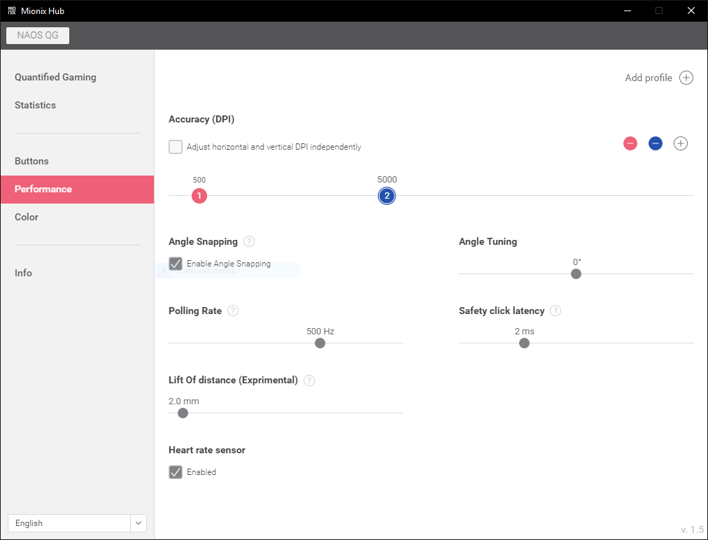Image resolution: width=708 pixels, height=540 pixels.
Task: Click the blue minus DPI remove icon
Action: pos(656,143)
